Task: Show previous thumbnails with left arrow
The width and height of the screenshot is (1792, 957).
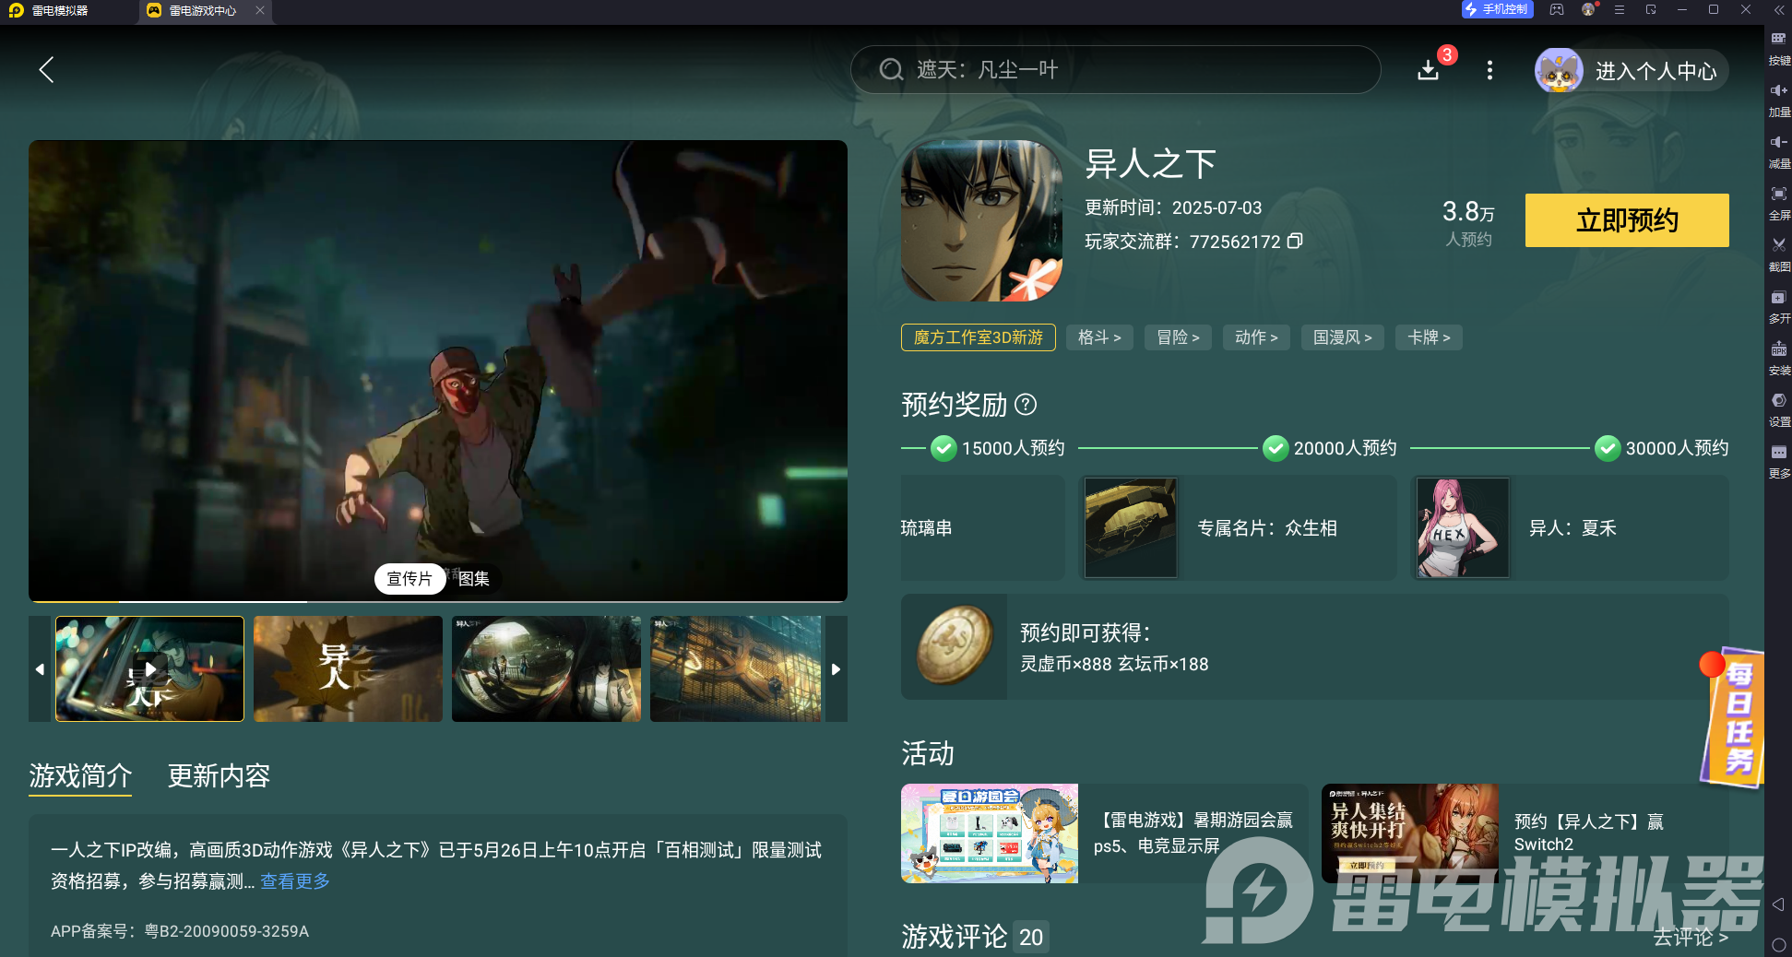Action: [x=40, y=668]
